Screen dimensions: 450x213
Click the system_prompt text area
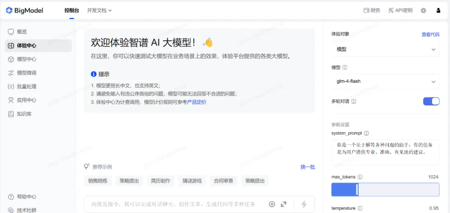385,152
